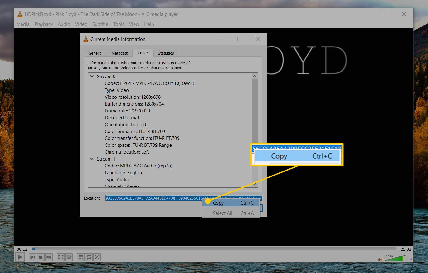Image resolution: width=428 pixels, height=273 pixels.
Task: Click the codec list scroll-up arrow
Action: pos(255,76)
